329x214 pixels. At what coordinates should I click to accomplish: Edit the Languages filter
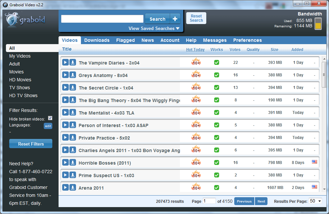click(x=48, y=126)
